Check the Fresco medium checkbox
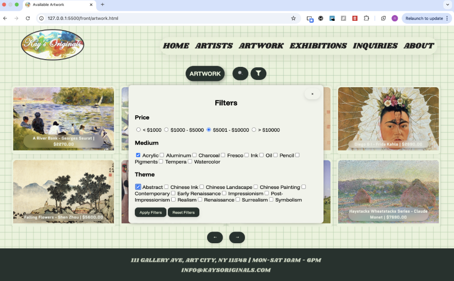This screenshot has height=281, width=454. click(223, 155)
